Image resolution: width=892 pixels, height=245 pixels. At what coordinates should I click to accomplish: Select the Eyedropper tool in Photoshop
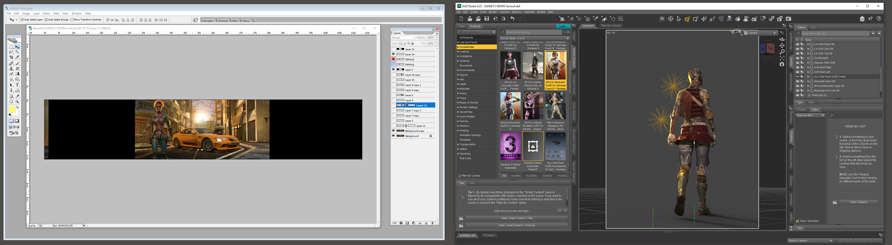pos(17,96)
